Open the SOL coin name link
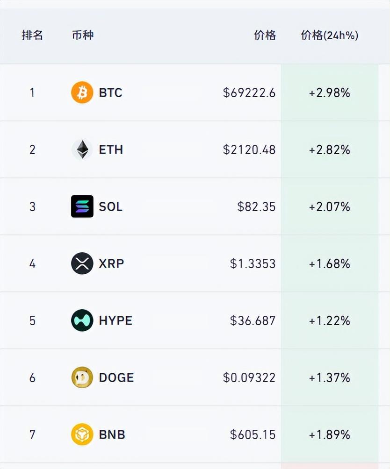This screenshot has width=390, height=469. tap(110, 206)
